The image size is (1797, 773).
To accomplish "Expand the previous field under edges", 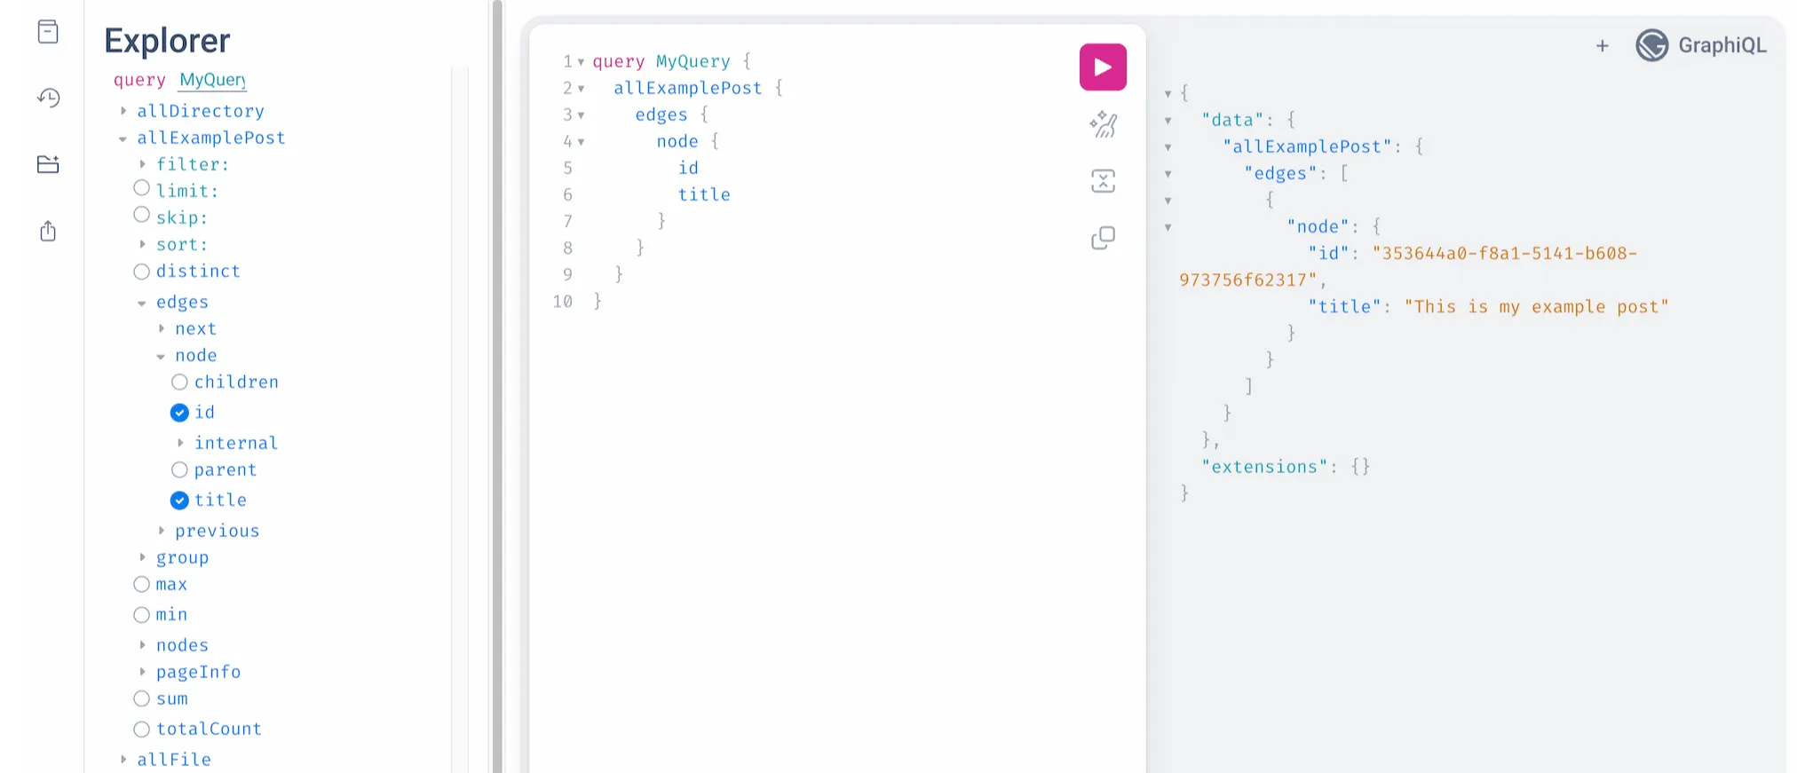I will (x=162, y=531).
